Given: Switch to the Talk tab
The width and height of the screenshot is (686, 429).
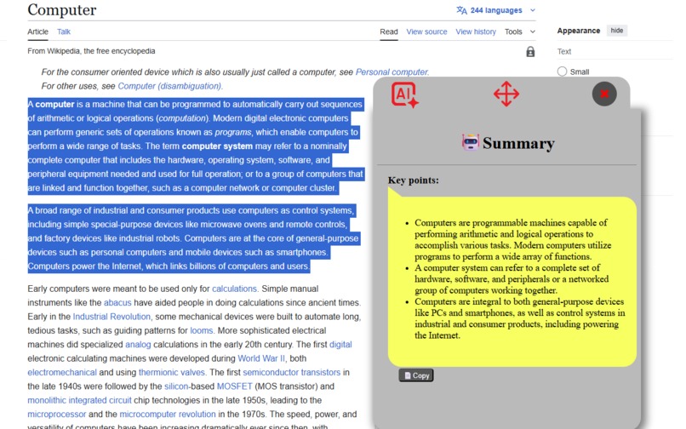Looking at the screenshot, I should (64, 31).
